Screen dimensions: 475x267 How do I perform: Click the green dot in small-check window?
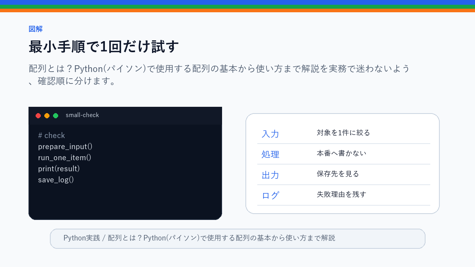(x=56, y=116)
